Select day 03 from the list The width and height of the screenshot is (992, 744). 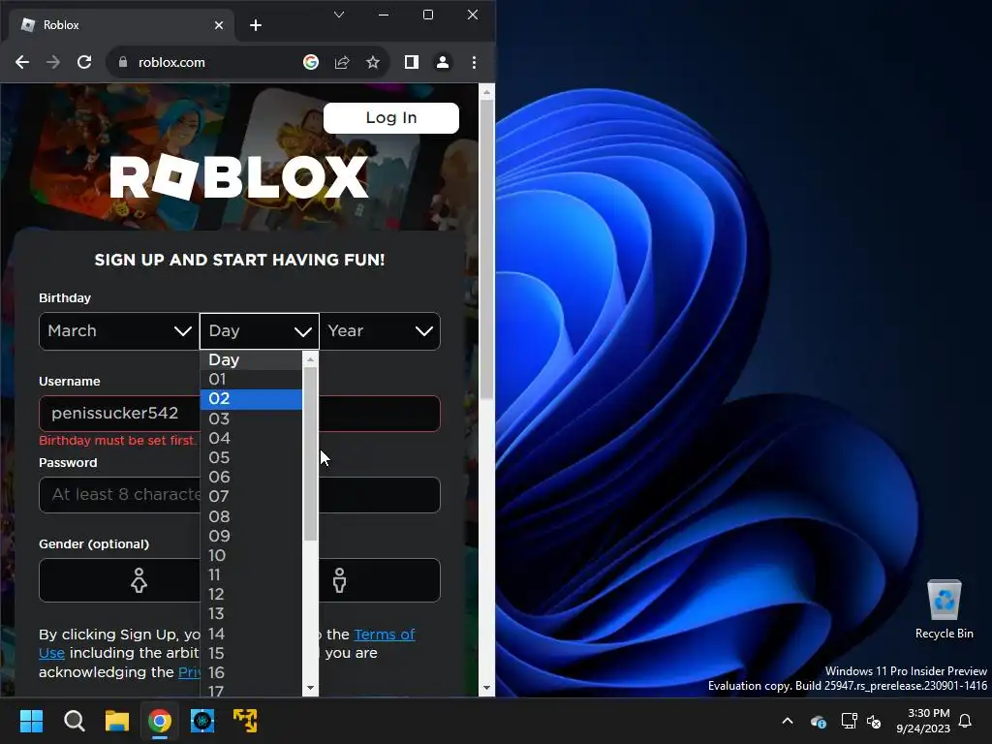[x=251, y=418]
